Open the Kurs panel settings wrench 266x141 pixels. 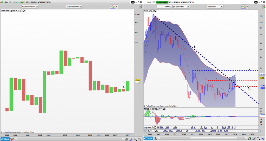[x=150, y=11]
